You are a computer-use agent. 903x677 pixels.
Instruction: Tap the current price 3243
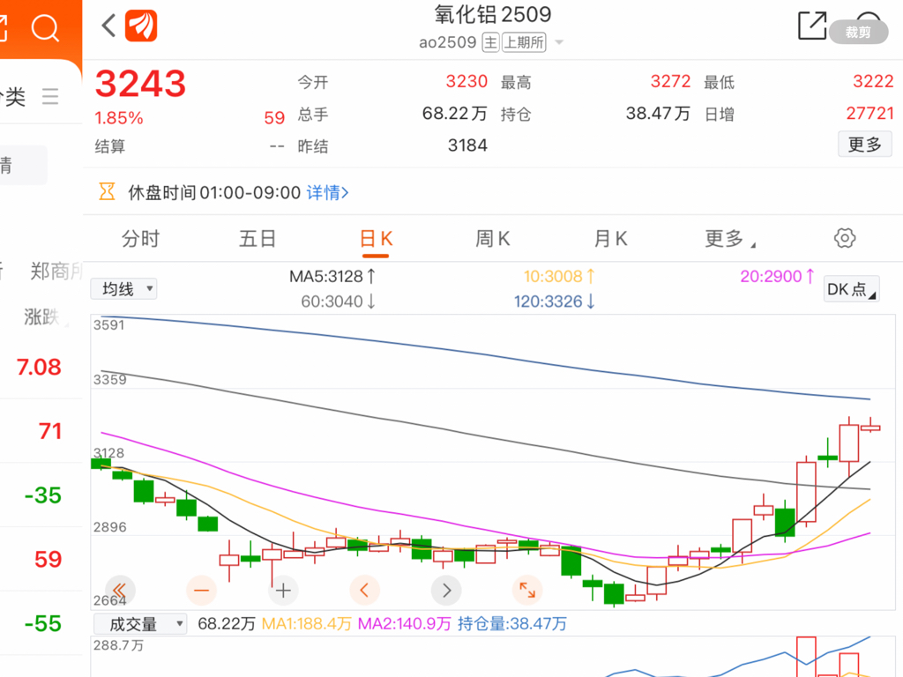coord(140,84)
